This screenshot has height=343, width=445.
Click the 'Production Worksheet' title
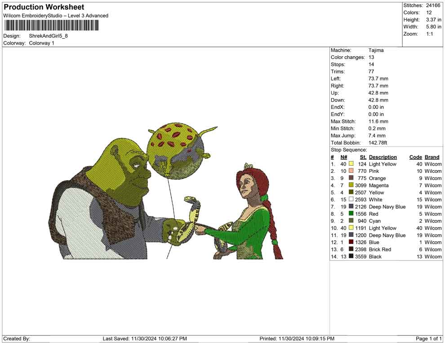pyautogui.click(x=44, y=7)
